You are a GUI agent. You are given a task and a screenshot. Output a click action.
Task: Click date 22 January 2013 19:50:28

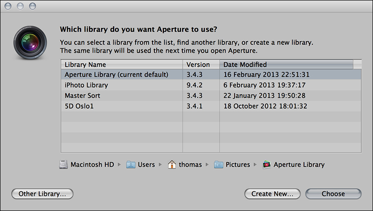264,95
